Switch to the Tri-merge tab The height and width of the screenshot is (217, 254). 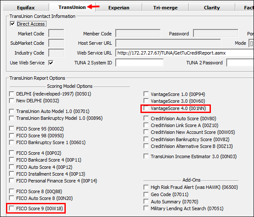tap(165, 8)
